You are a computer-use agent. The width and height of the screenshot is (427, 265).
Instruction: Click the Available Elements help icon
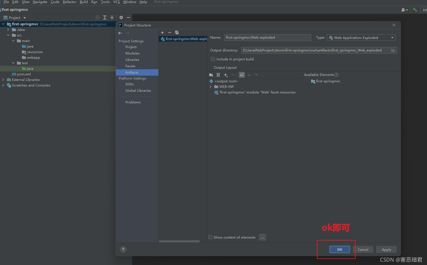(x=336, y=75)
